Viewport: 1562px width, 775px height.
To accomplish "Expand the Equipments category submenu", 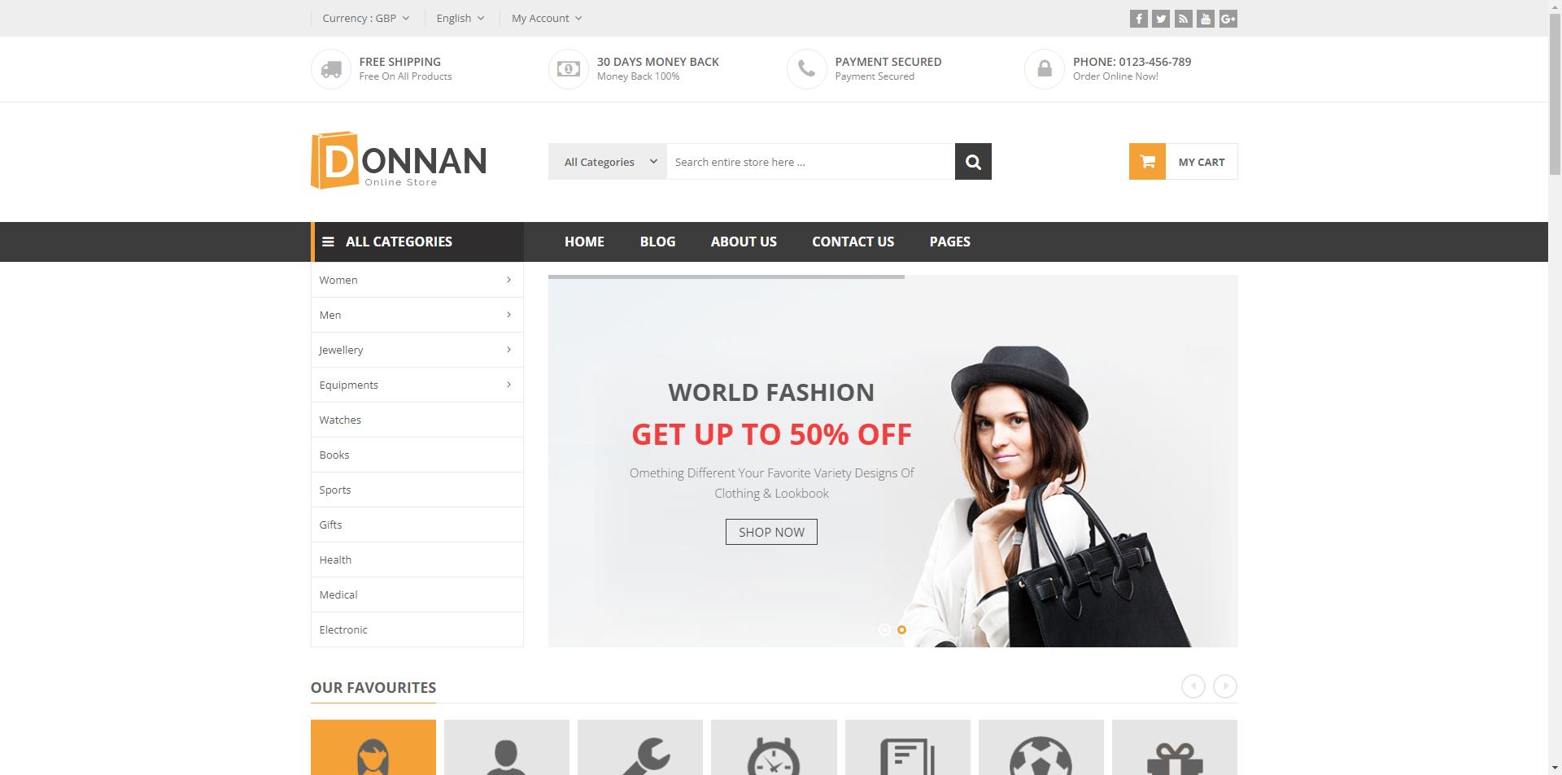I will coord(509,385).
